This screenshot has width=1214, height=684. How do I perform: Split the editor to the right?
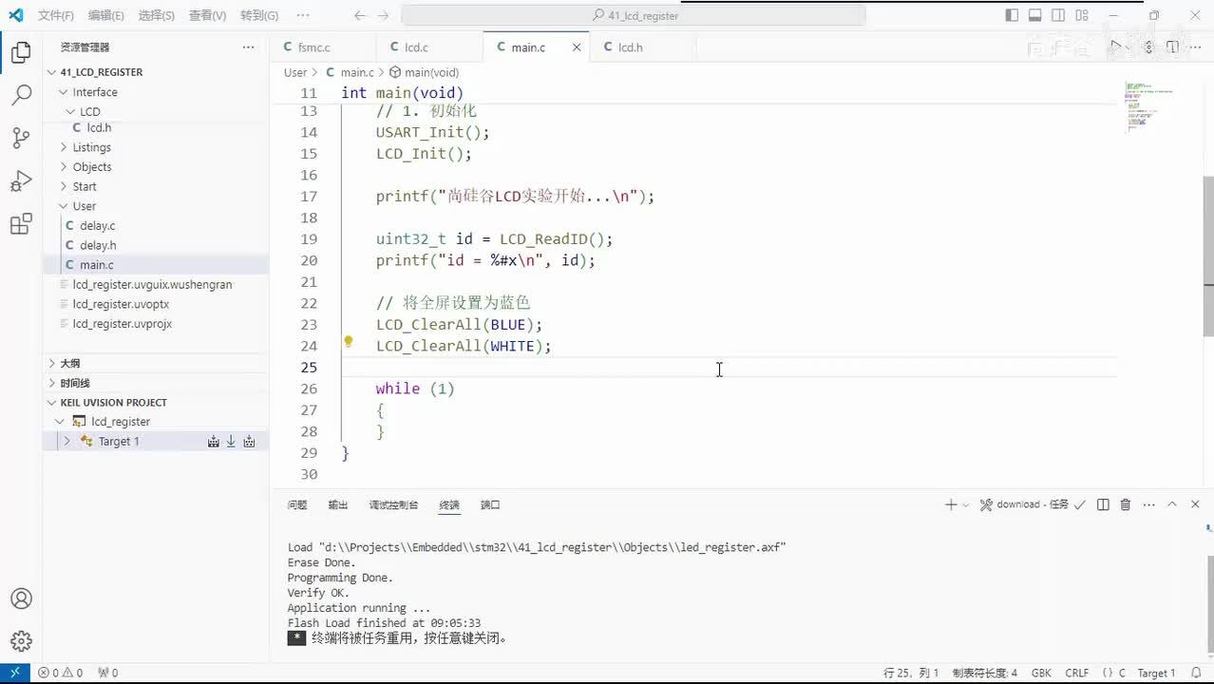1172,47
